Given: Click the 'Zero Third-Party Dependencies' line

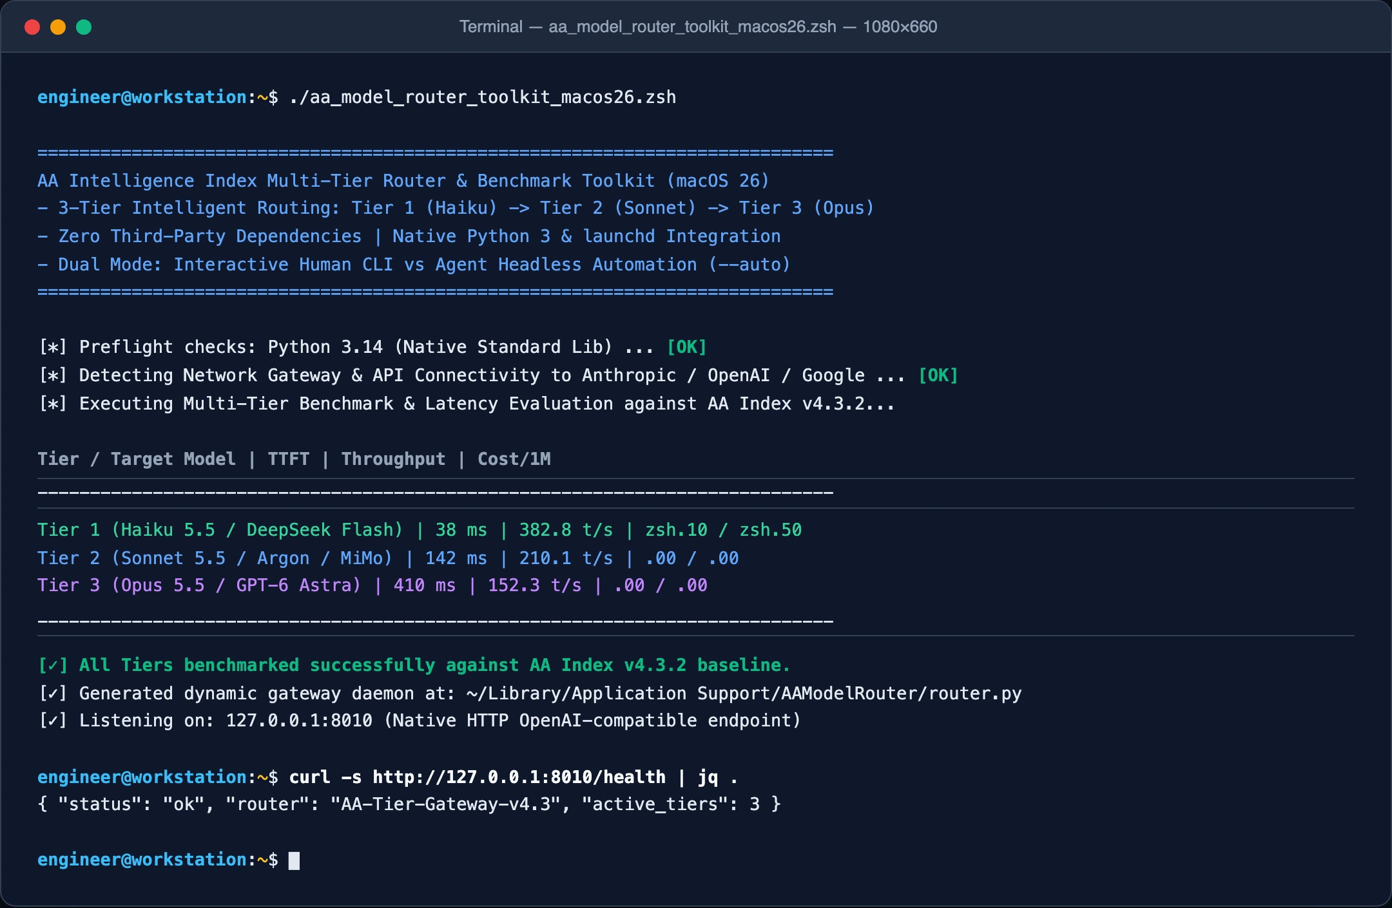Looking at the screenshot, I should [x=409, y=236].
